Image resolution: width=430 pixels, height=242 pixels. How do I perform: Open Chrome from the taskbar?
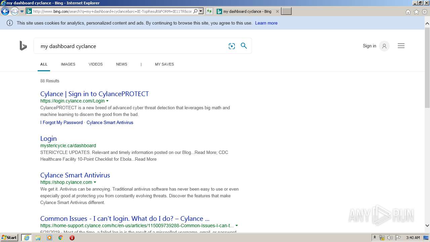pyautogui.click(x=61, y=238)
